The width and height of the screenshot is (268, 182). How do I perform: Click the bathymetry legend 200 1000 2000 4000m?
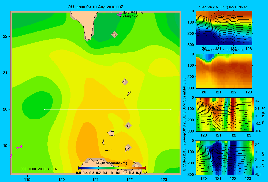click(39, 169)
